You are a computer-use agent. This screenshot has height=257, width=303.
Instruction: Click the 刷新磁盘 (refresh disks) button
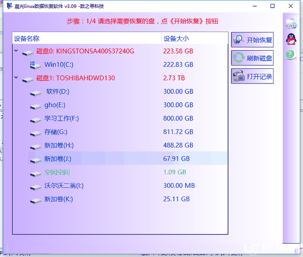(252, 58)
